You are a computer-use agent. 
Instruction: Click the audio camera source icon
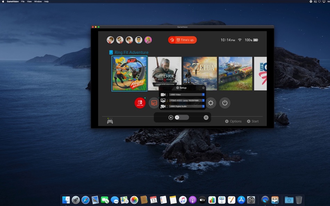point(163,106)
